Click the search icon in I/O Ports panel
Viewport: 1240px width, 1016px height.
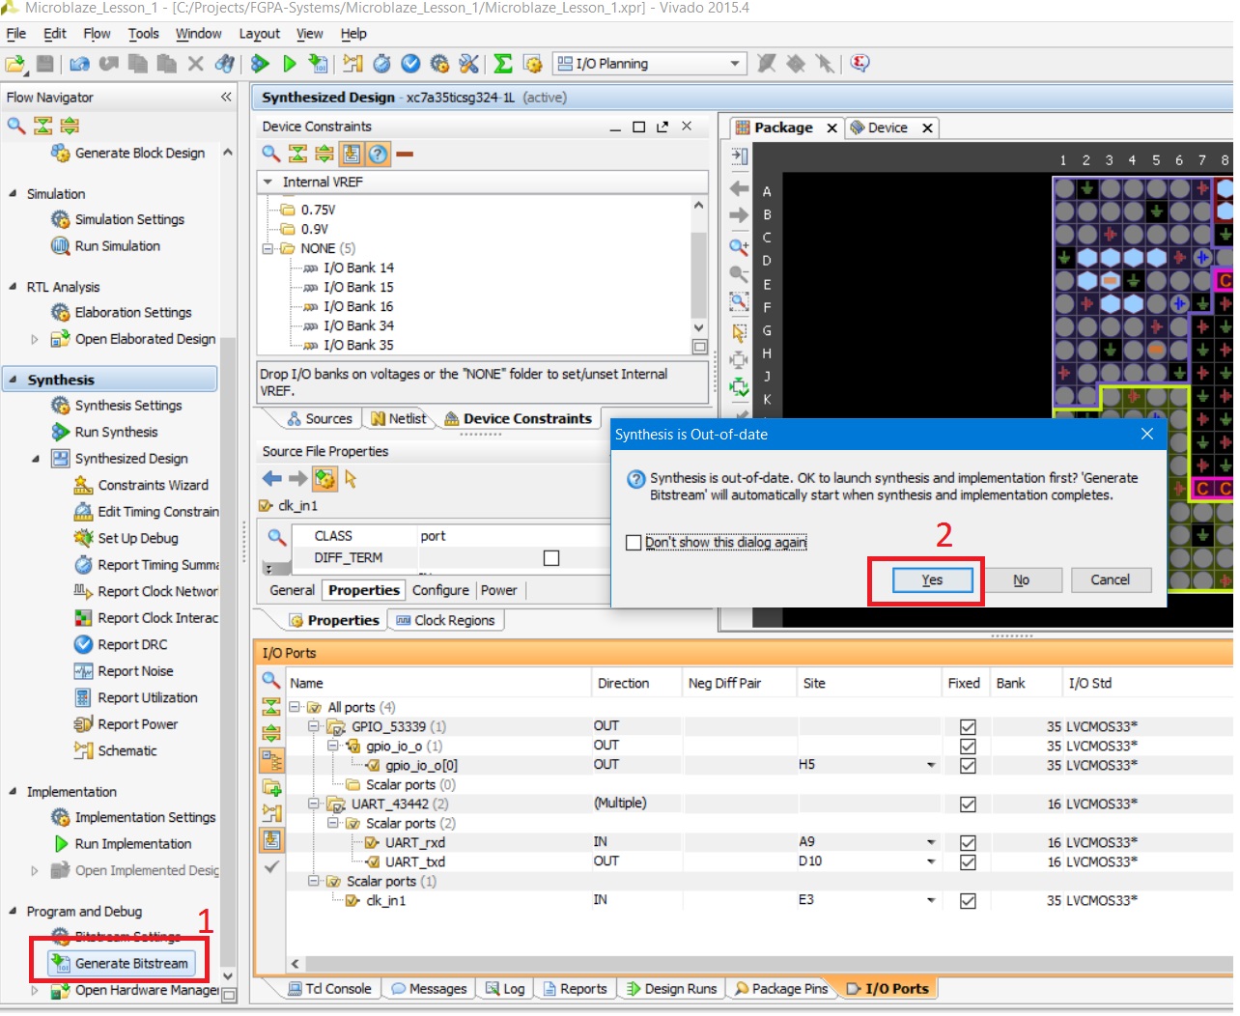pyautogui.click(x=271, y=680)
